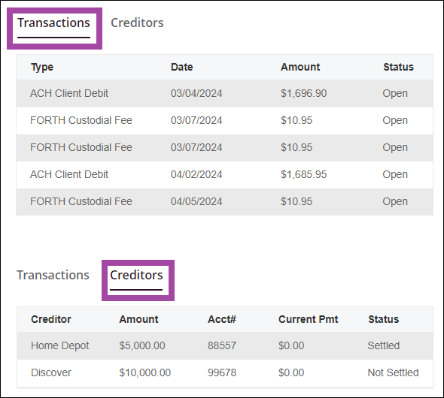Click the 04/05/2024 date cell
Image resolution: width=444 pixels, height=398 pixels.
(x=196, y=201)
